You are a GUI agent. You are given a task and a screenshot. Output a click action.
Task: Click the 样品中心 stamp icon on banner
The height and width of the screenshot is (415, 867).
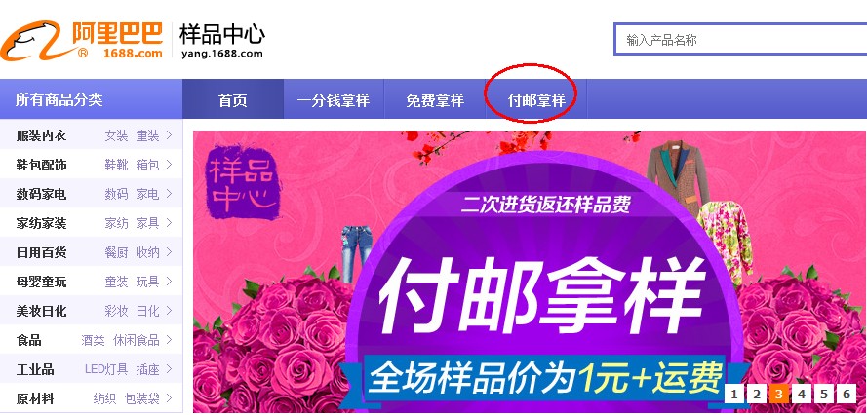(x=241, y=182)
